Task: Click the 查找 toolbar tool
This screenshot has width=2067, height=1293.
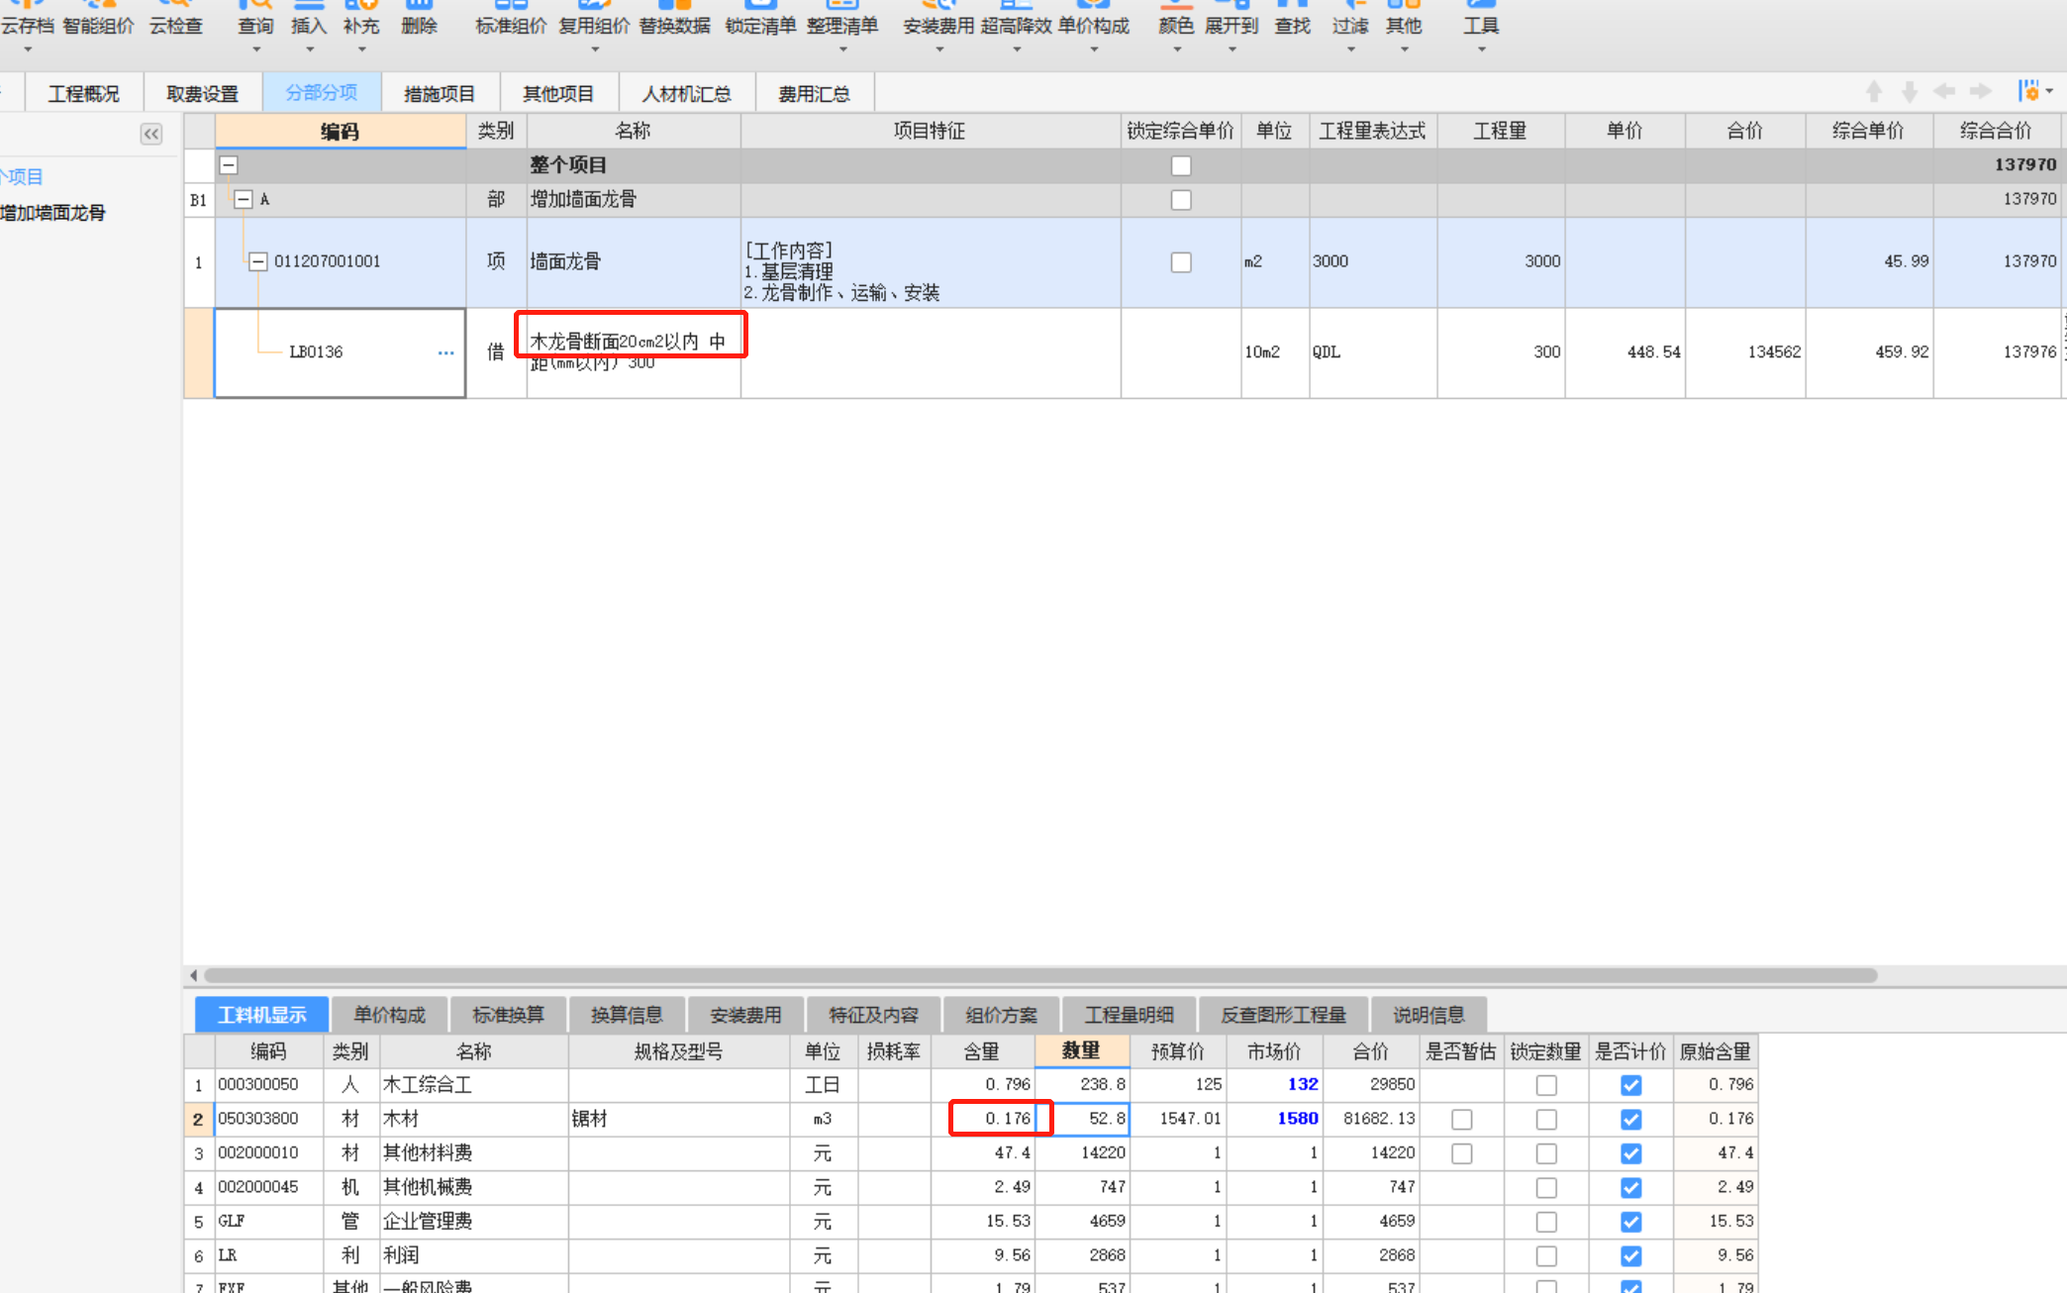Action: tap(1292, 20)
